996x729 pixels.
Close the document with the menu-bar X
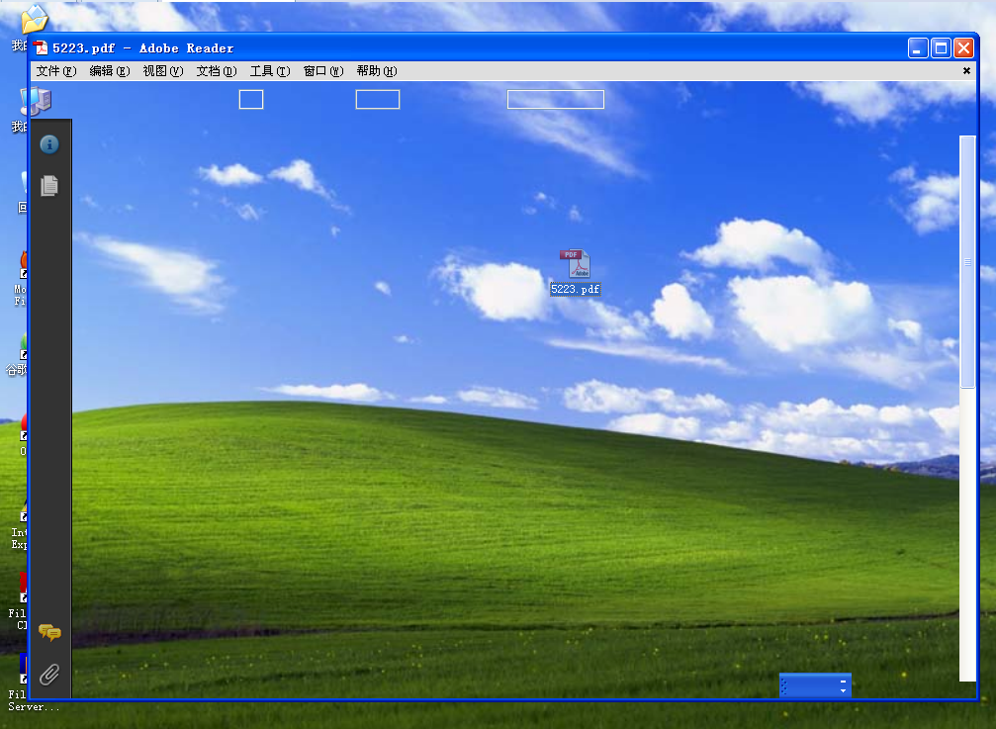(966, 70)
